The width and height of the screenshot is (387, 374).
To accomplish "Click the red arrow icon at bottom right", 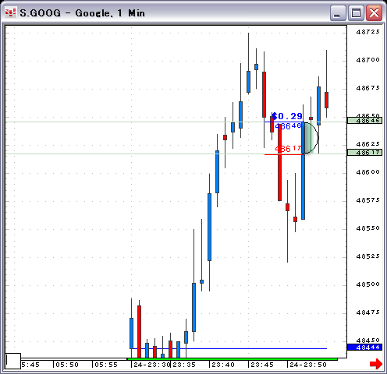I will [x=376, y=363].
